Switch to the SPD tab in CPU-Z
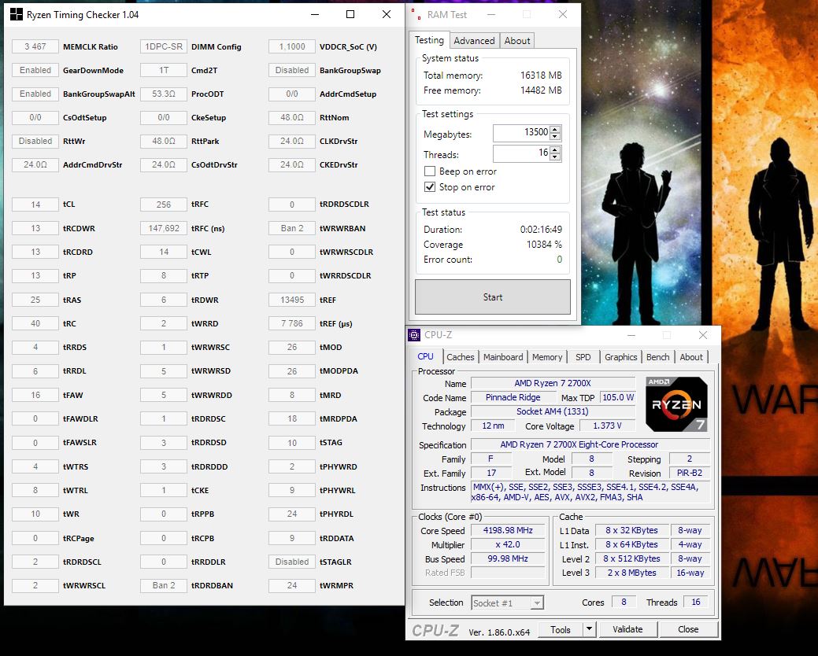The height and width of the screenshot is (656, 818). 583,357
